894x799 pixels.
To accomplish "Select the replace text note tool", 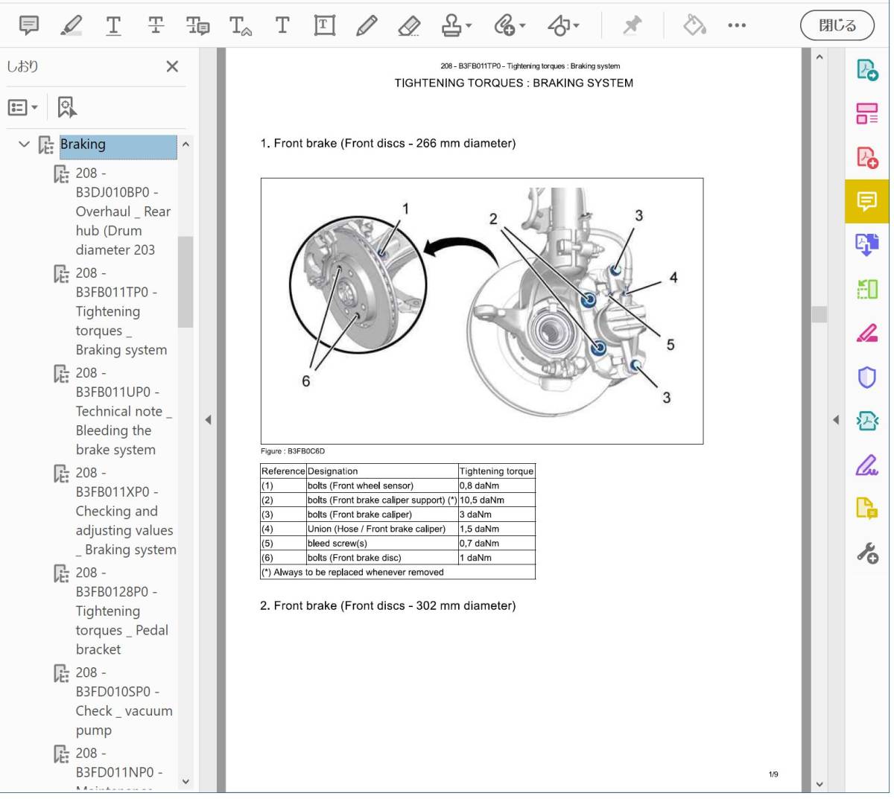I will tap(197, 25).
